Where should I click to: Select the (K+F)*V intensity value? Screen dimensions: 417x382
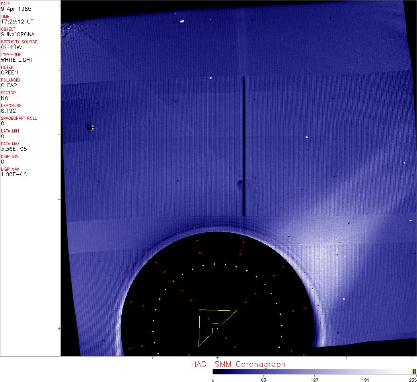click(x=12, y=47)
